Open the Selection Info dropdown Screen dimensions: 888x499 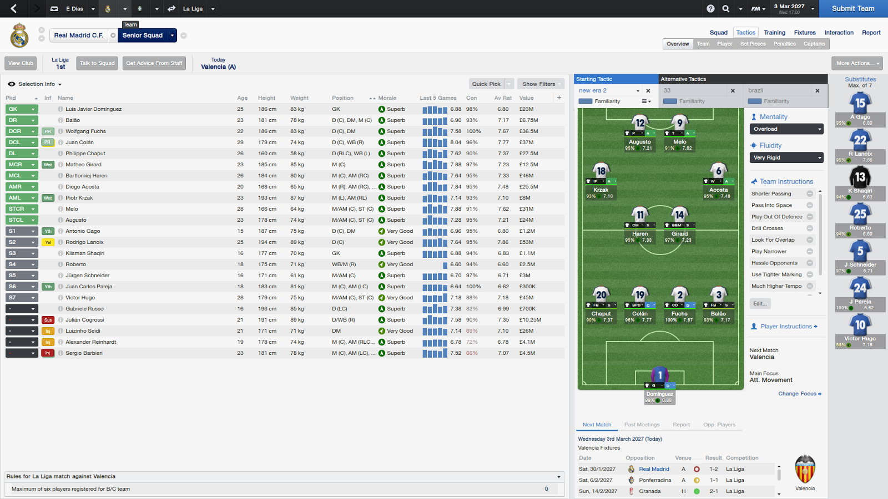(x=60, y=84)
